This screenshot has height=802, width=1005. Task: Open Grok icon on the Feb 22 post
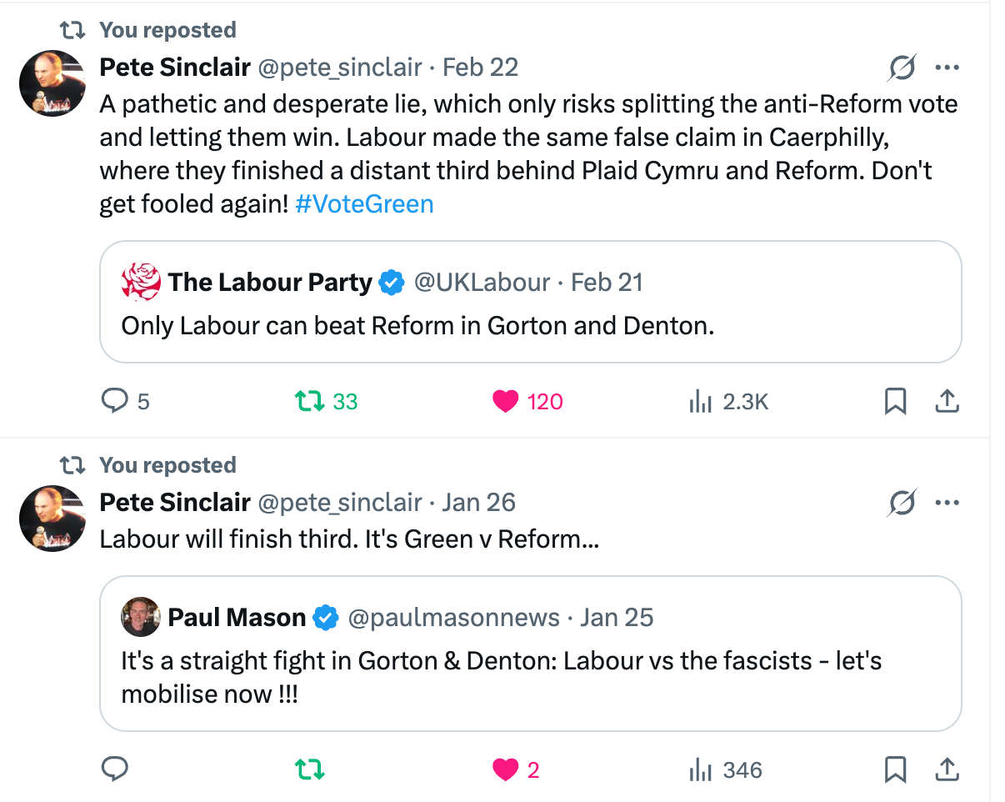tap(902, 68)
